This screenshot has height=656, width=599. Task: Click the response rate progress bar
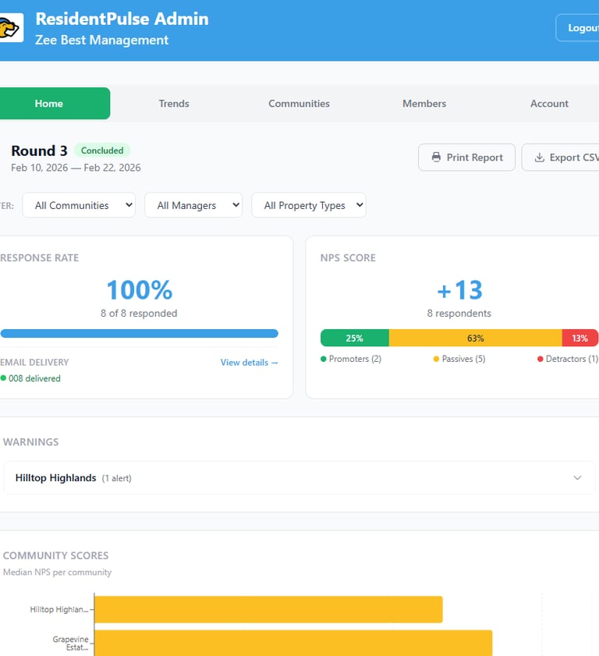[x=139, y=333]
